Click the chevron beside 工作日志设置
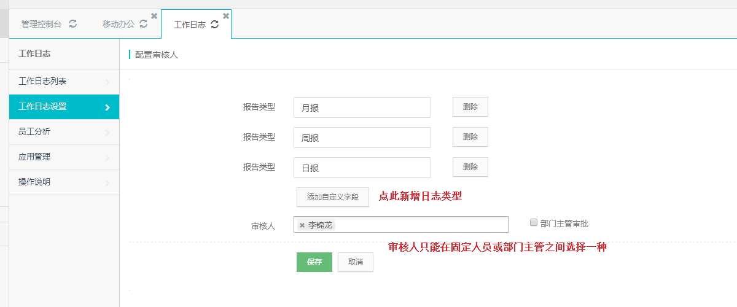Image resolution: width=737 pixels, height=307 pixels. pos(107,107)
